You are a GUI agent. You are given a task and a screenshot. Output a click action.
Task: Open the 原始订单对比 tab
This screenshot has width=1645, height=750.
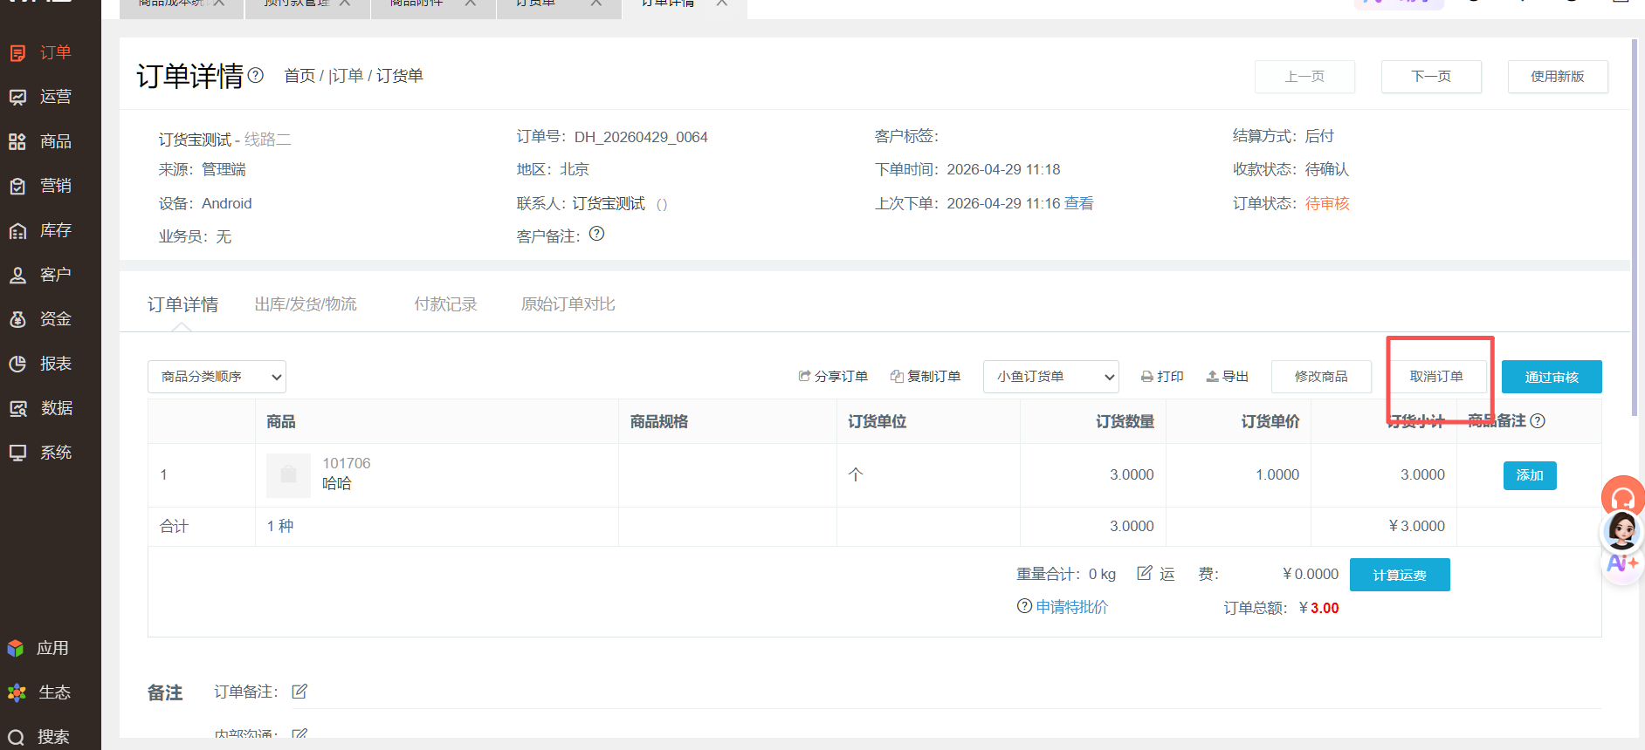[x=568, y=304]
